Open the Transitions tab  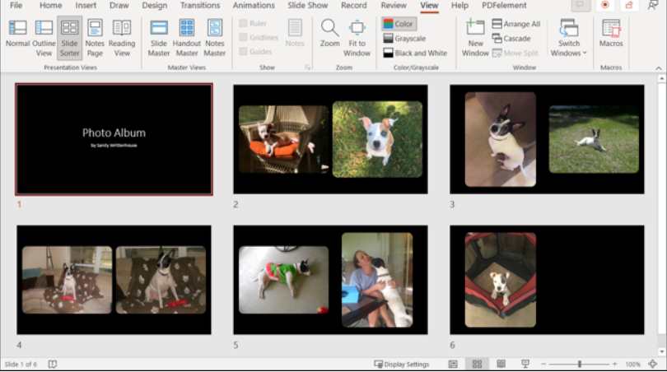pos(200,6)
